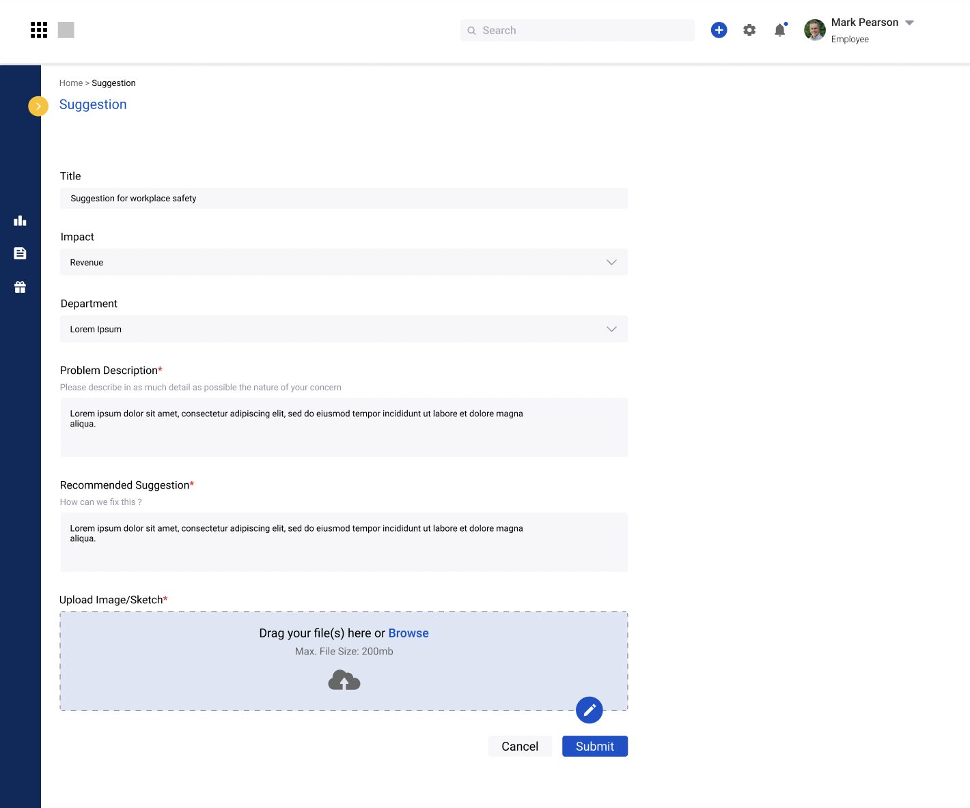Screen dimensions: 970x808
Task: Open settings via the gear icon
Action: pyautogui.click(x=749, y=30)
